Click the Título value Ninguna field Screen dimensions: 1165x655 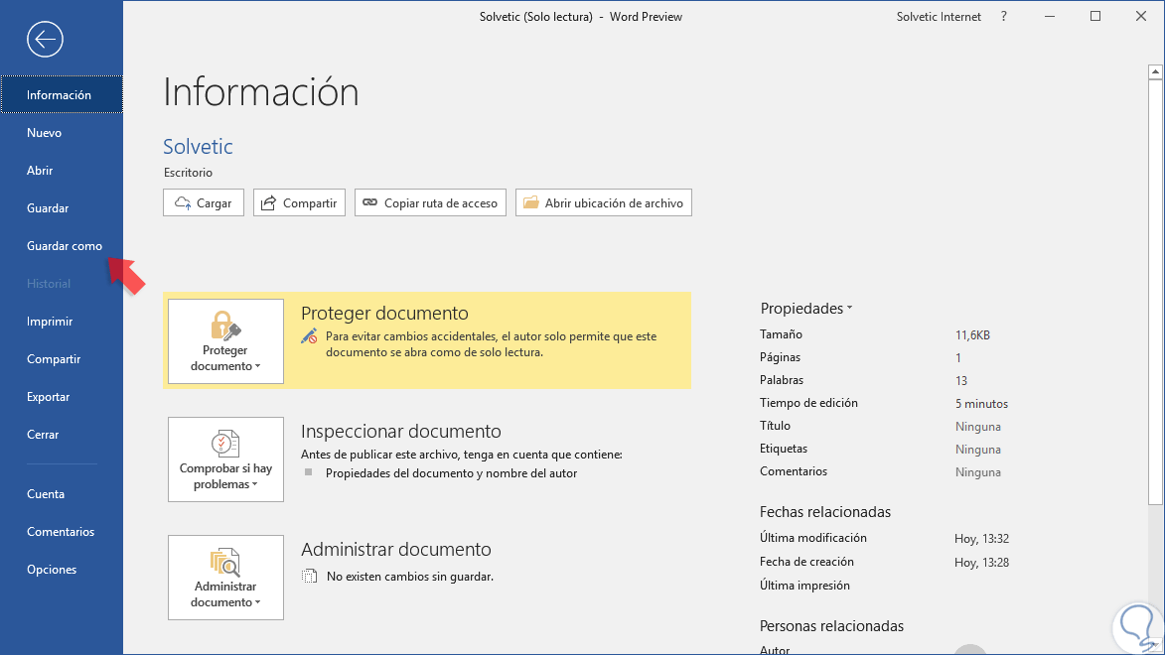[977, 427]
